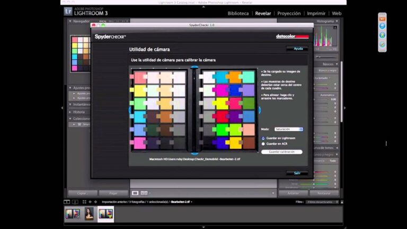
Task: Click fourth round icon in floating palette
Action: (382, 45)
